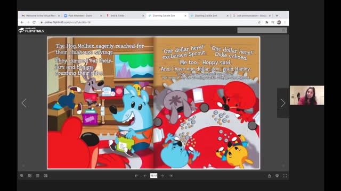Image resolution: width=341 pixels, height=191 pixels.
Task: Reload the browser page
Action: click(x=34, y=22)
